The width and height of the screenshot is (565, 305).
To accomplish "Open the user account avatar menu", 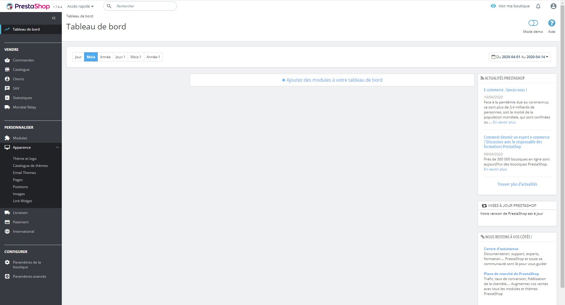I will click(x=554, y=6).
